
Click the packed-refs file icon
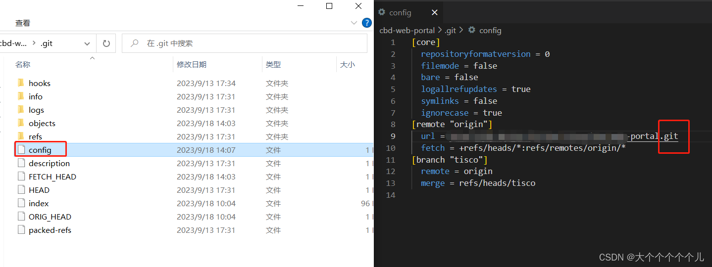click(21, 229)
